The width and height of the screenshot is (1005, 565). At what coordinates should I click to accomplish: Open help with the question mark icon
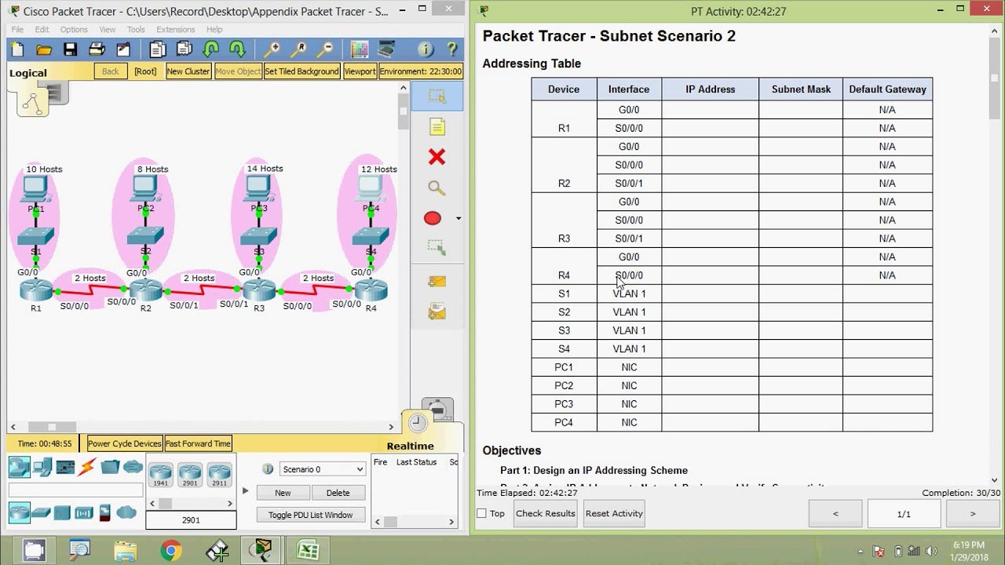tap(452, 49)
